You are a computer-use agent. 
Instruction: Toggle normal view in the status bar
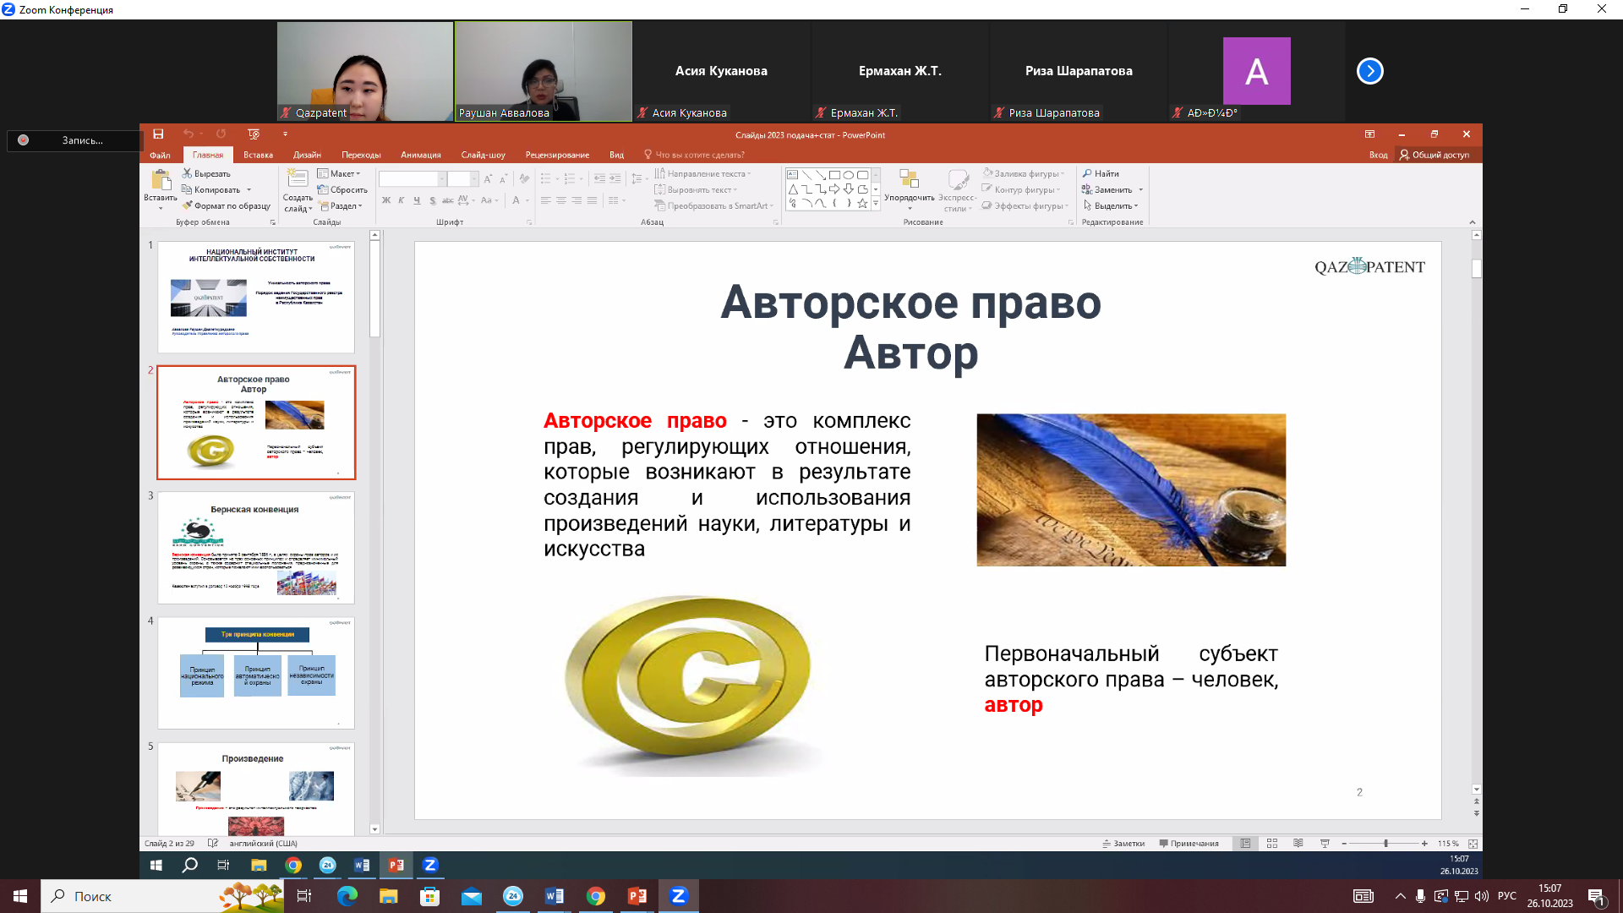pyautogui.click(x=1245, y=844)
